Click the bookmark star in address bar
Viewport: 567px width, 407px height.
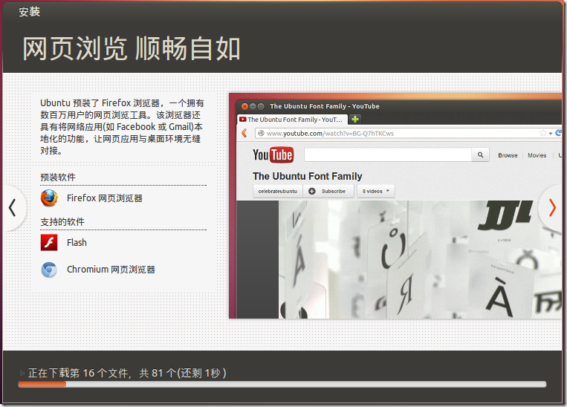coord(542,133)
